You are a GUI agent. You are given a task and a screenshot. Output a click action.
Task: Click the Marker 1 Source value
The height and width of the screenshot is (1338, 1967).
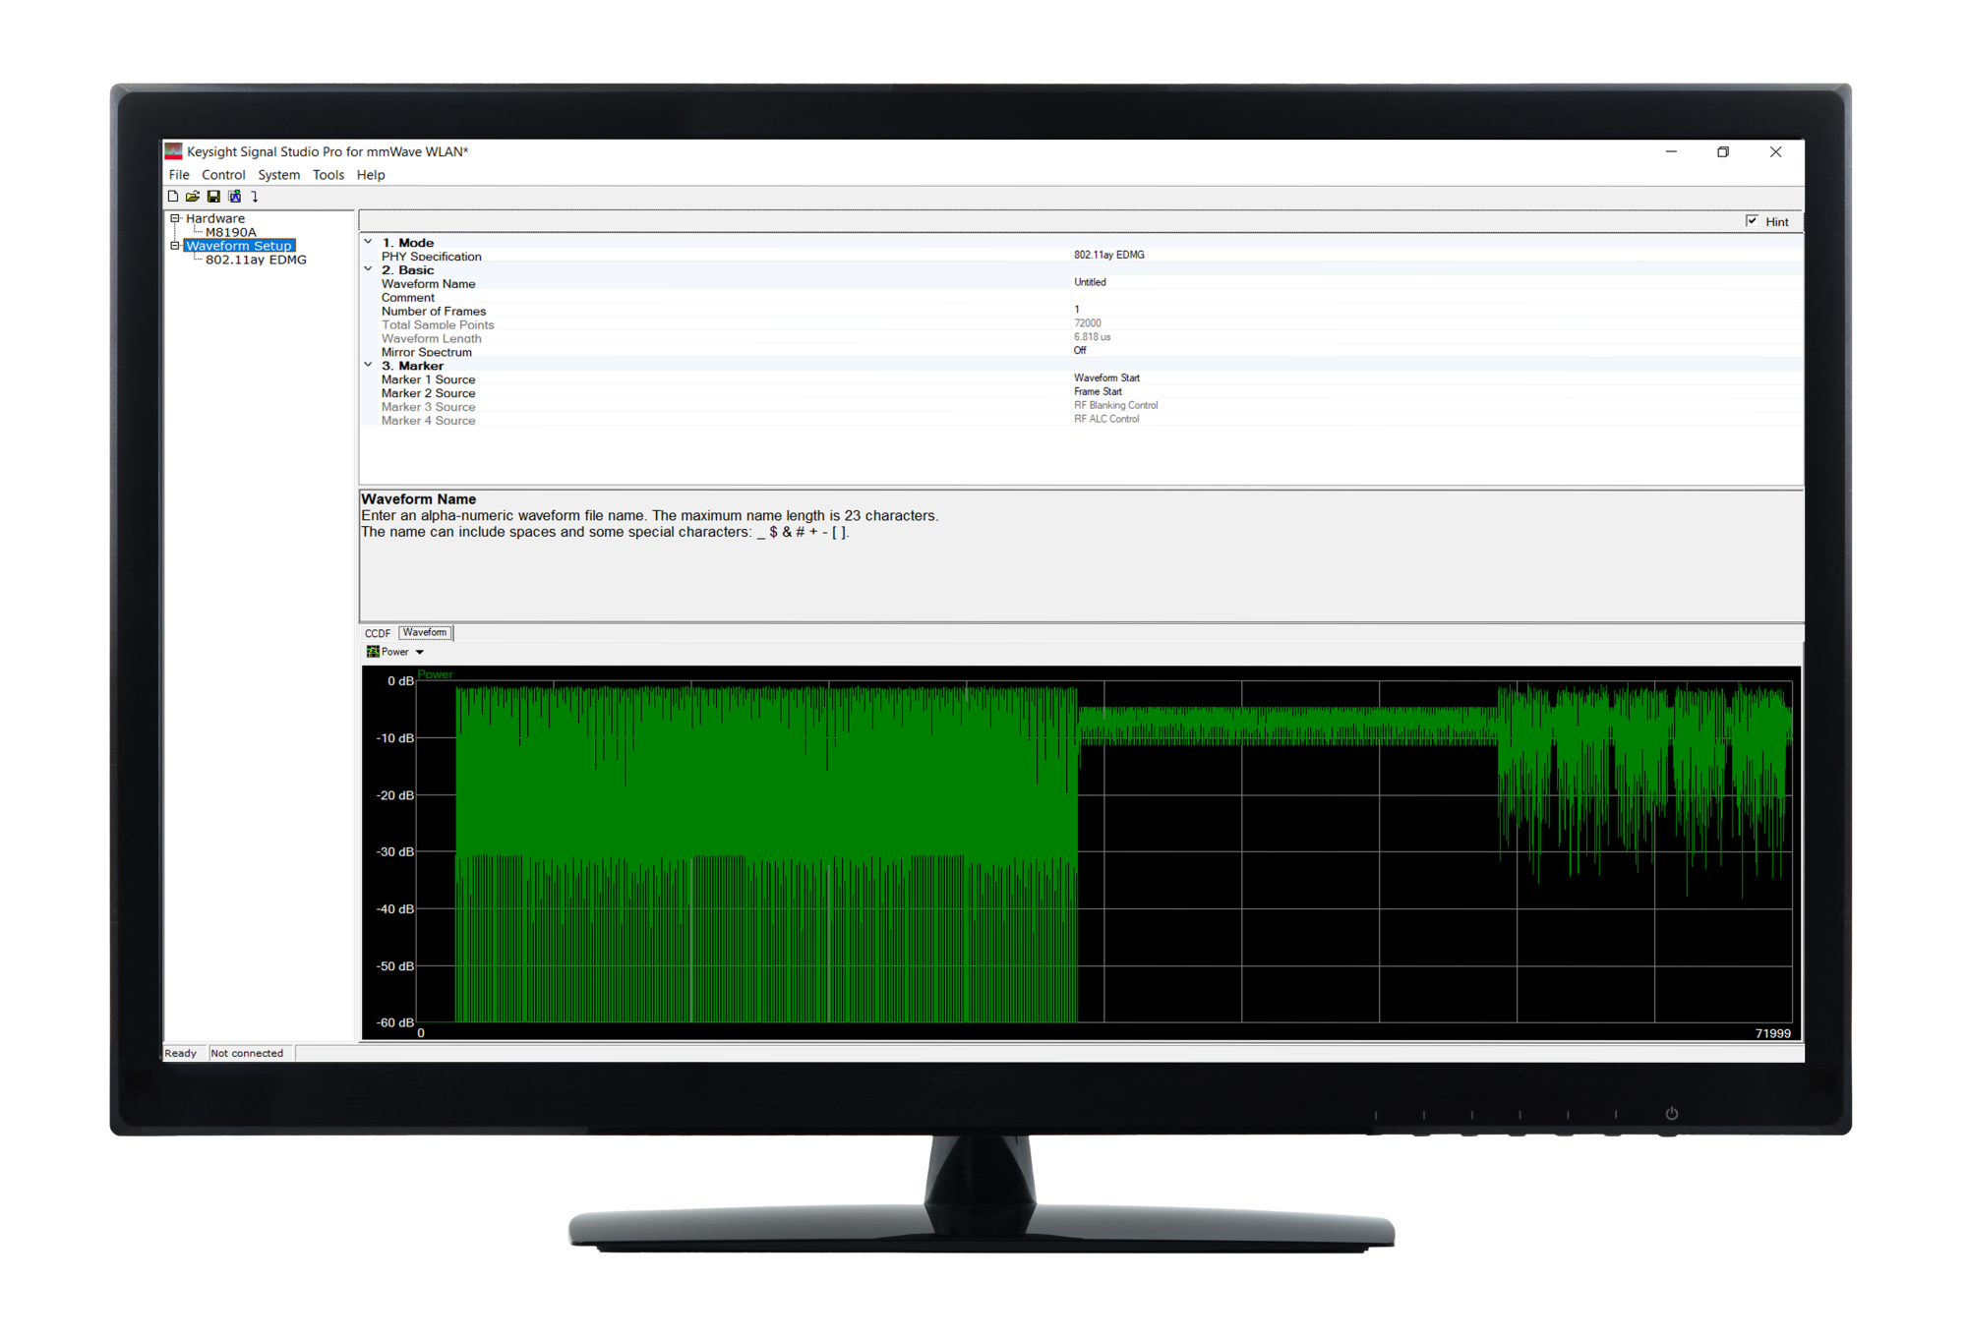[1106, 378]
